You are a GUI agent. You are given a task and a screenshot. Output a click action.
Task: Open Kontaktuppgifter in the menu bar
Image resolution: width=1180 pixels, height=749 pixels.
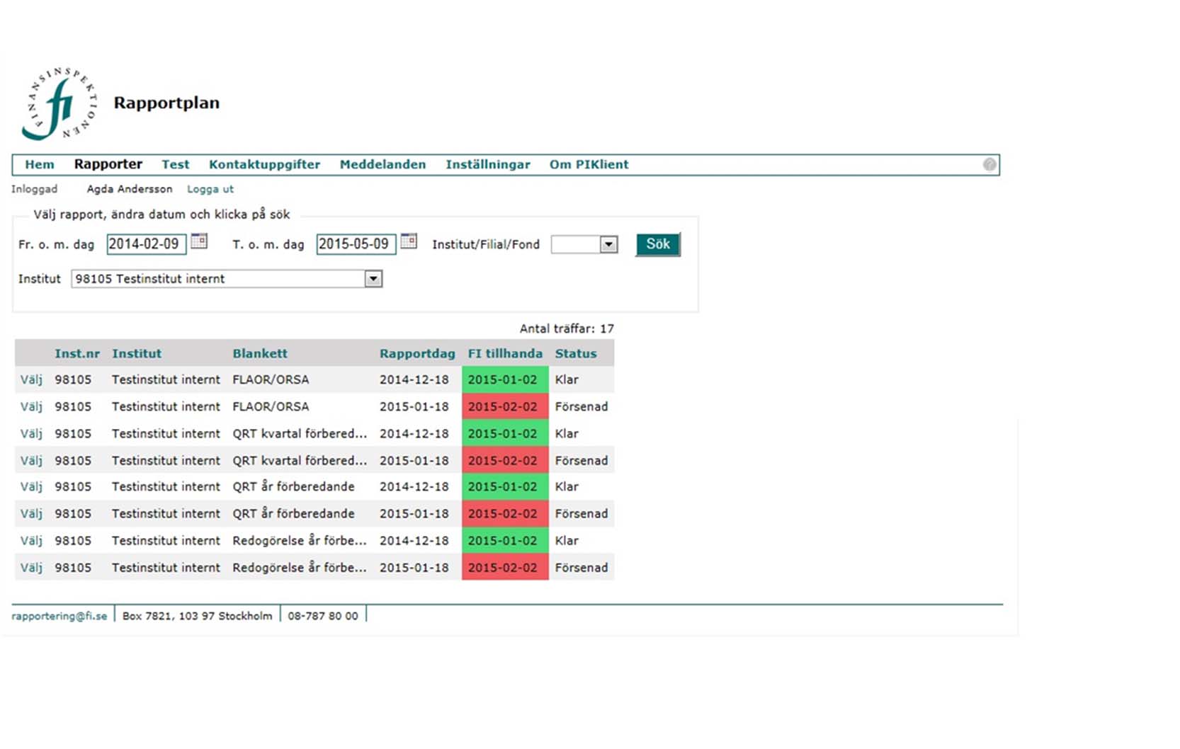click(x=264, y=164)
